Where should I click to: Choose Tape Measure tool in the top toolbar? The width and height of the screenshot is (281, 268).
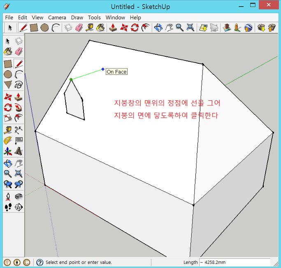[89, 28]
